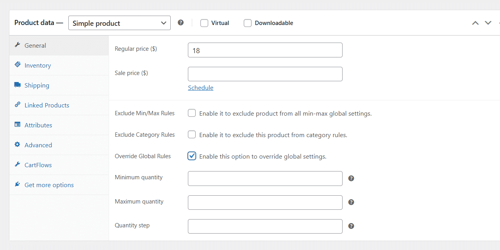
Task: Enable the Downloadable checkbox
Action: (248, 23)
